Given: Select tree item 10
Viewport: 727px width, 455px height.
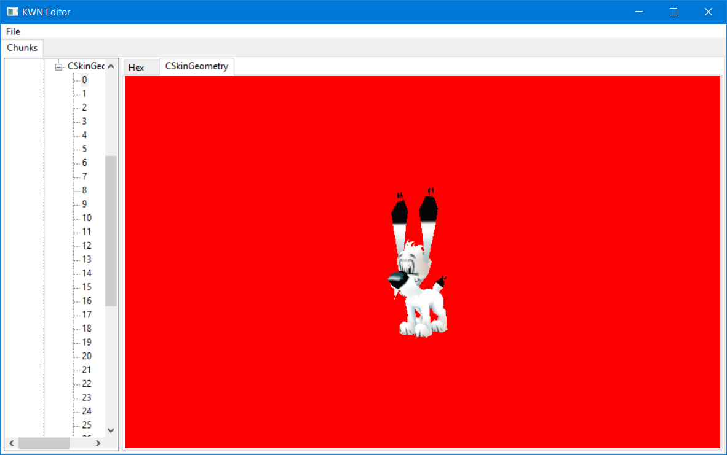Looking at the screenshot, I should (87, 218).
